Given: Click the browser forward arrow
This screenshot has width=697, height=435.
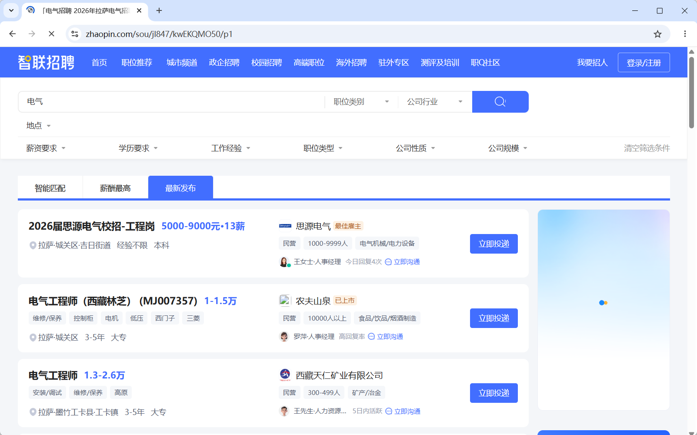Looking at the screenshot, I should click(x=32, y=34).
